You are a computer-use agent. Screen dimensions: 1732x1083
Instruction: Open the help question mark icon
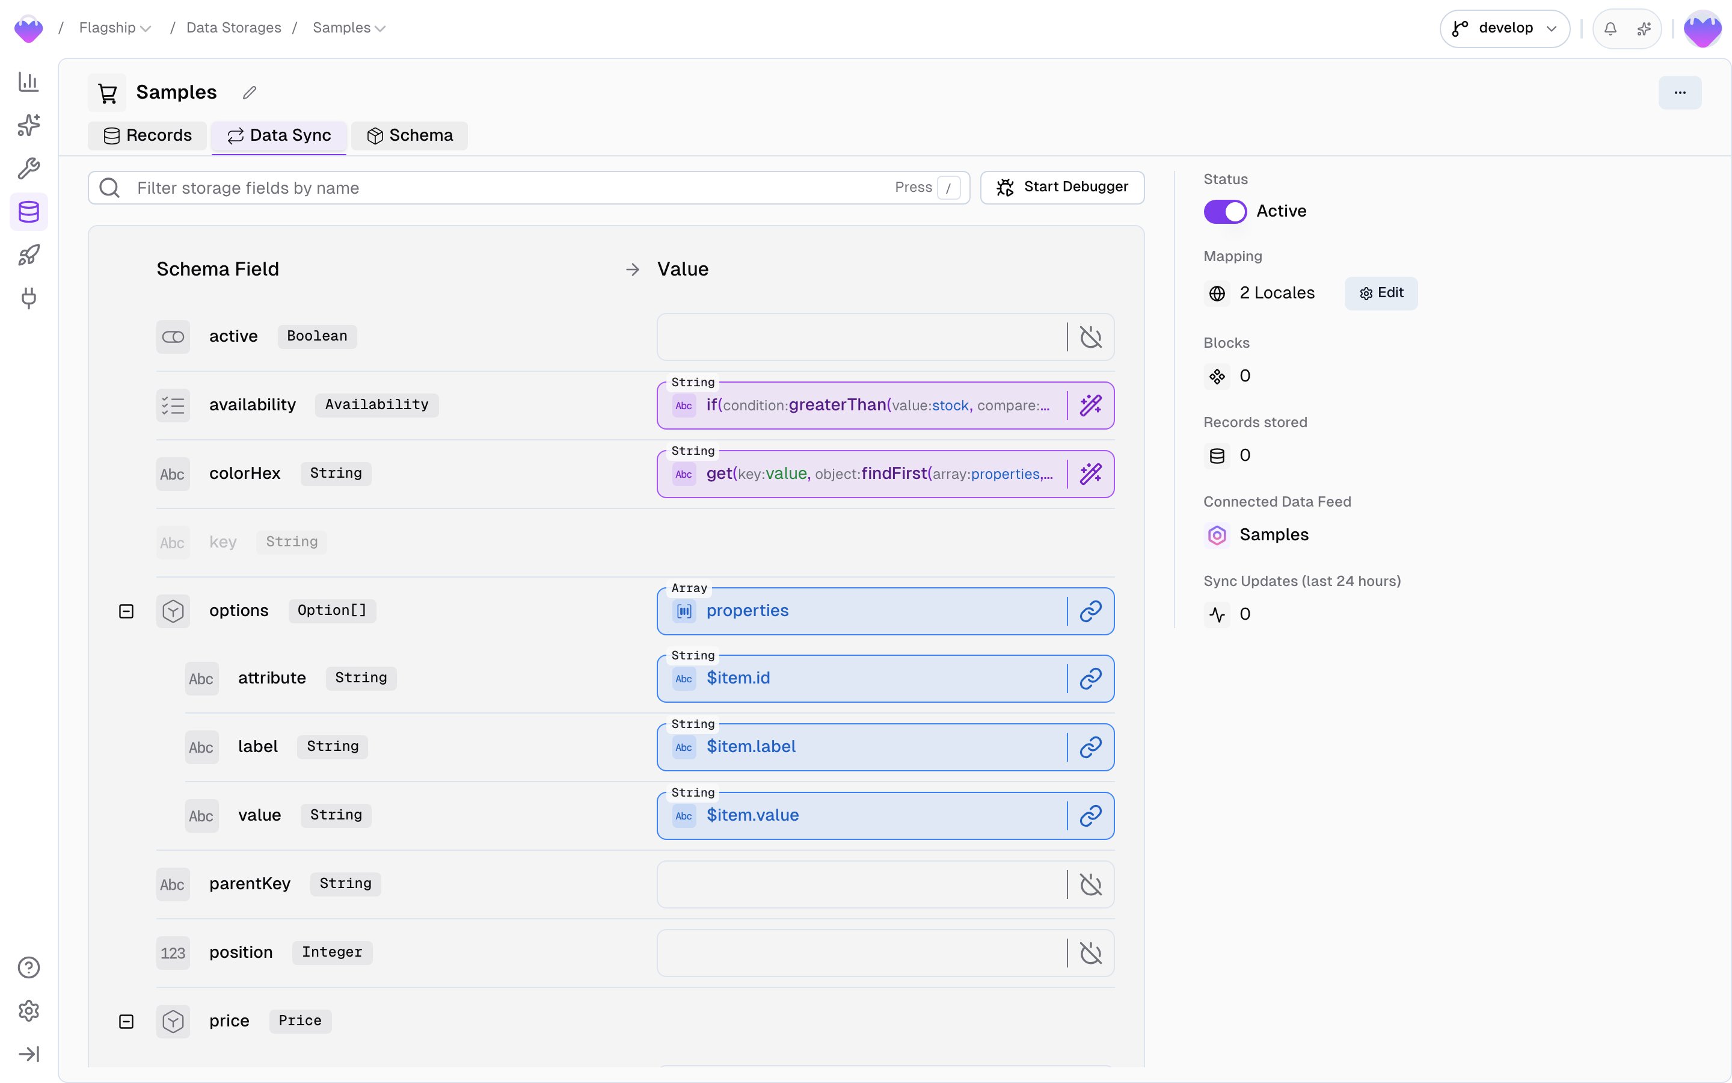pyautogui.click(x=29, y=967)
